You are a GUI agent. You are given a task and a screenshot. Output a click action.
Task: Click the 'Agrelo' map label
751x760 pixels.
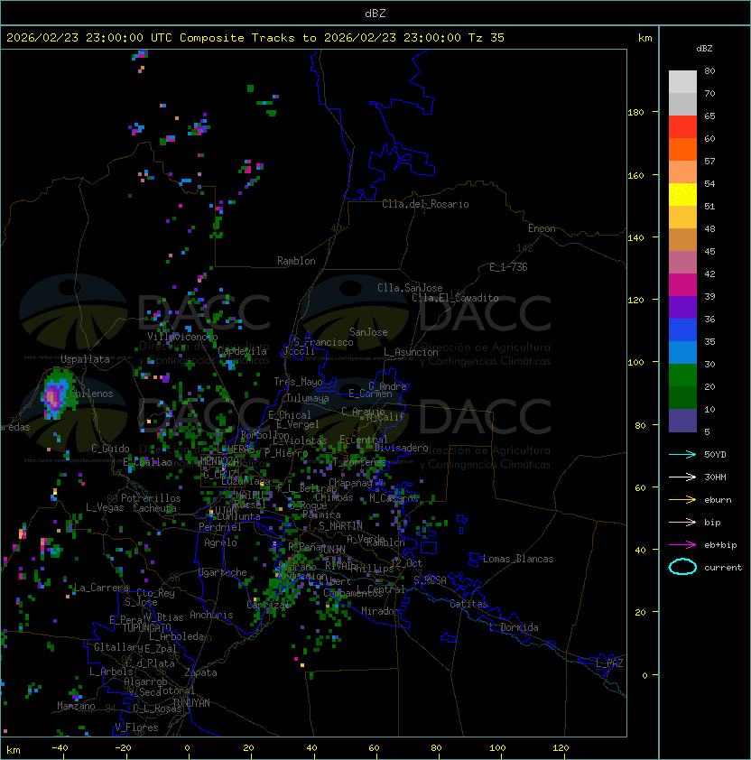220,542
